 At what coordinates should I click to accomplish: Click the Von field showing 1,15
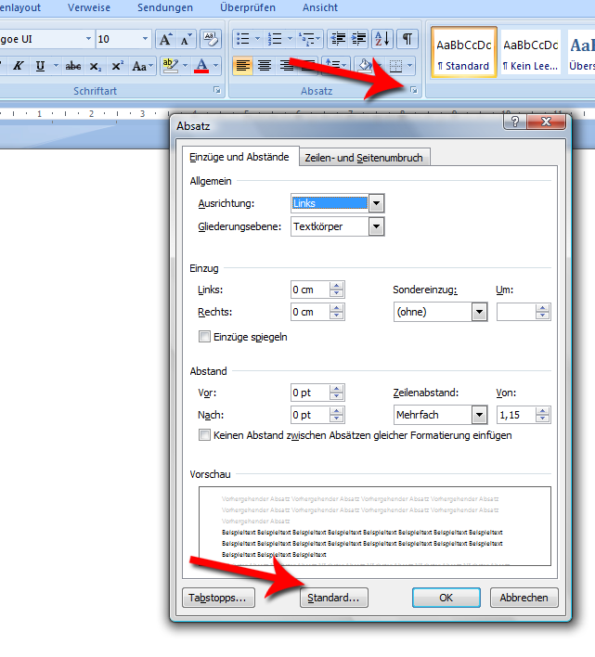pos(516,415)
